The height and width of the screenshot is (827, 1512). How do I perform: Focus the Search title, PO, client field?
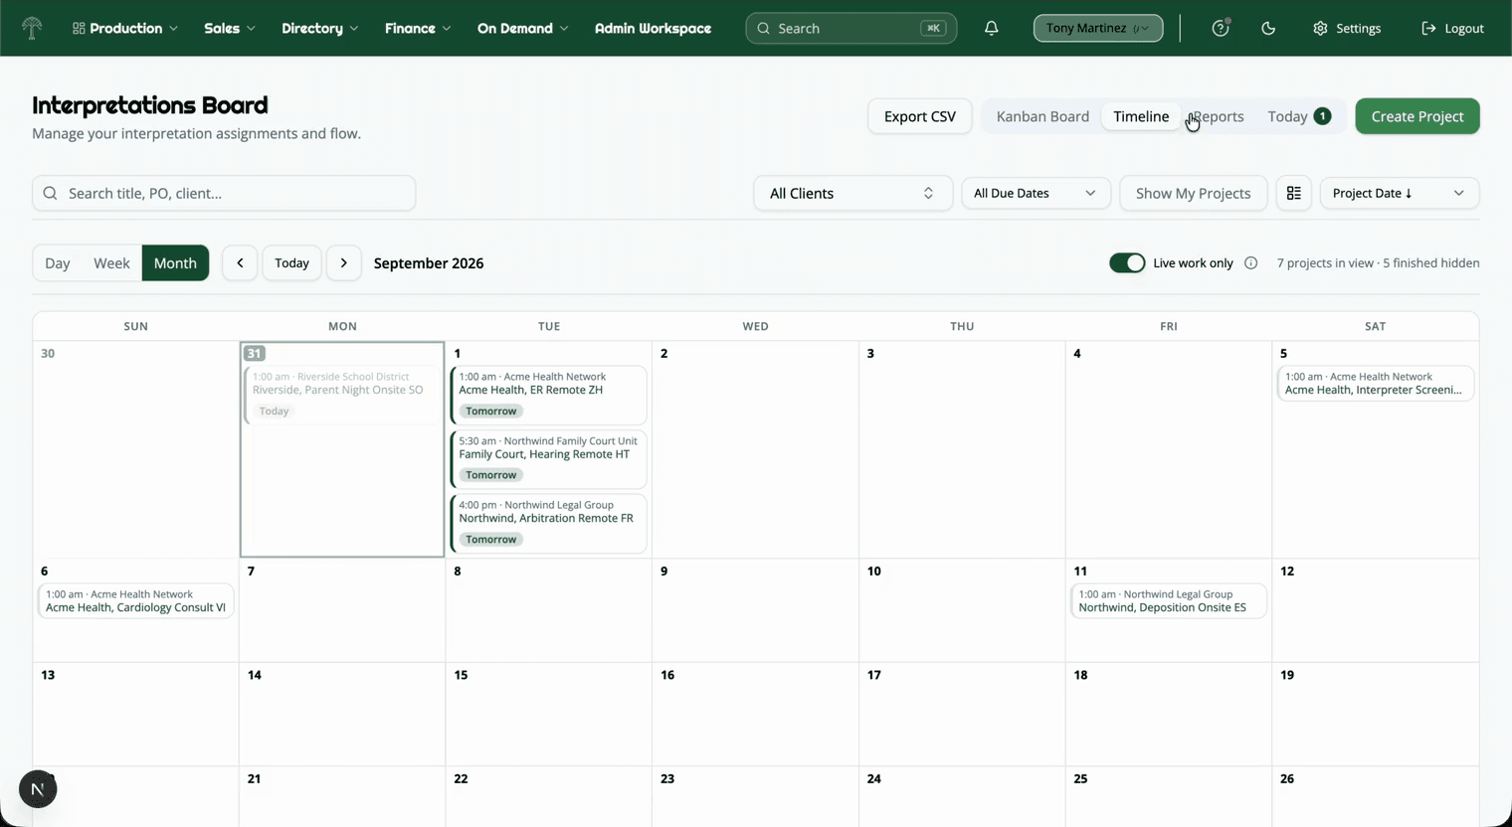(x=224, y=193)
